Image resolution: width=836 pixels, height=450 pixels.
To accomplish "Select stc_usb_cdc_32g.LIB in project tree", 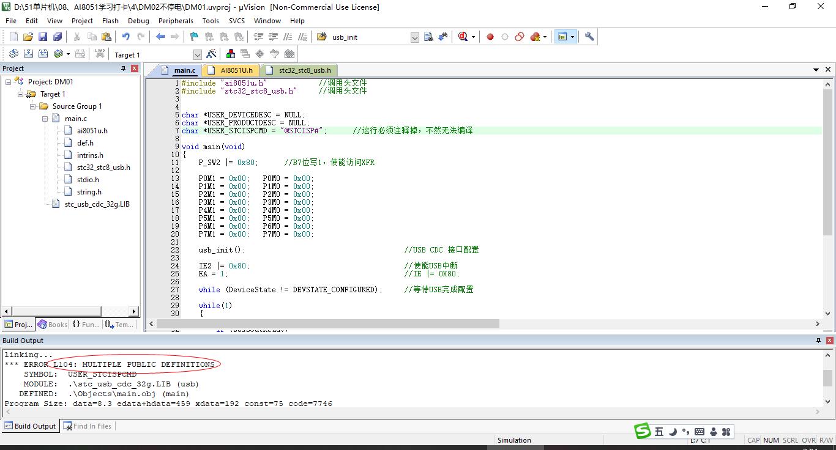I will point(97,204).
